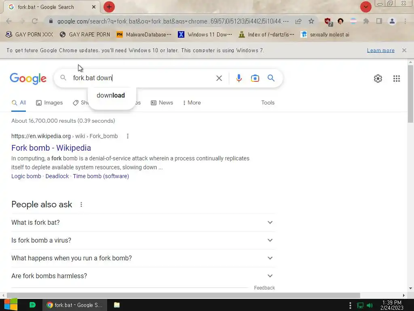Open the Extensions puzzle piece menu
414x311 pixels.
tap(366, 21)
